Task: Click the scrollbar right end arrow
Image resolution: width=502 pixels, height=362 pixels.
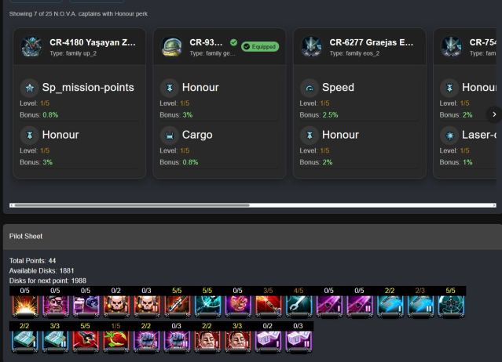Action: pyautogui.click(x=495, y=205)
